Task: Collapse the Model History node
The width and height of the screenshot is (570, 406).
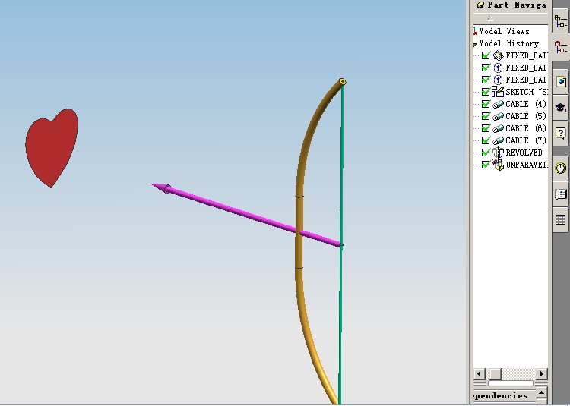Action: click(x=476, y=44)
